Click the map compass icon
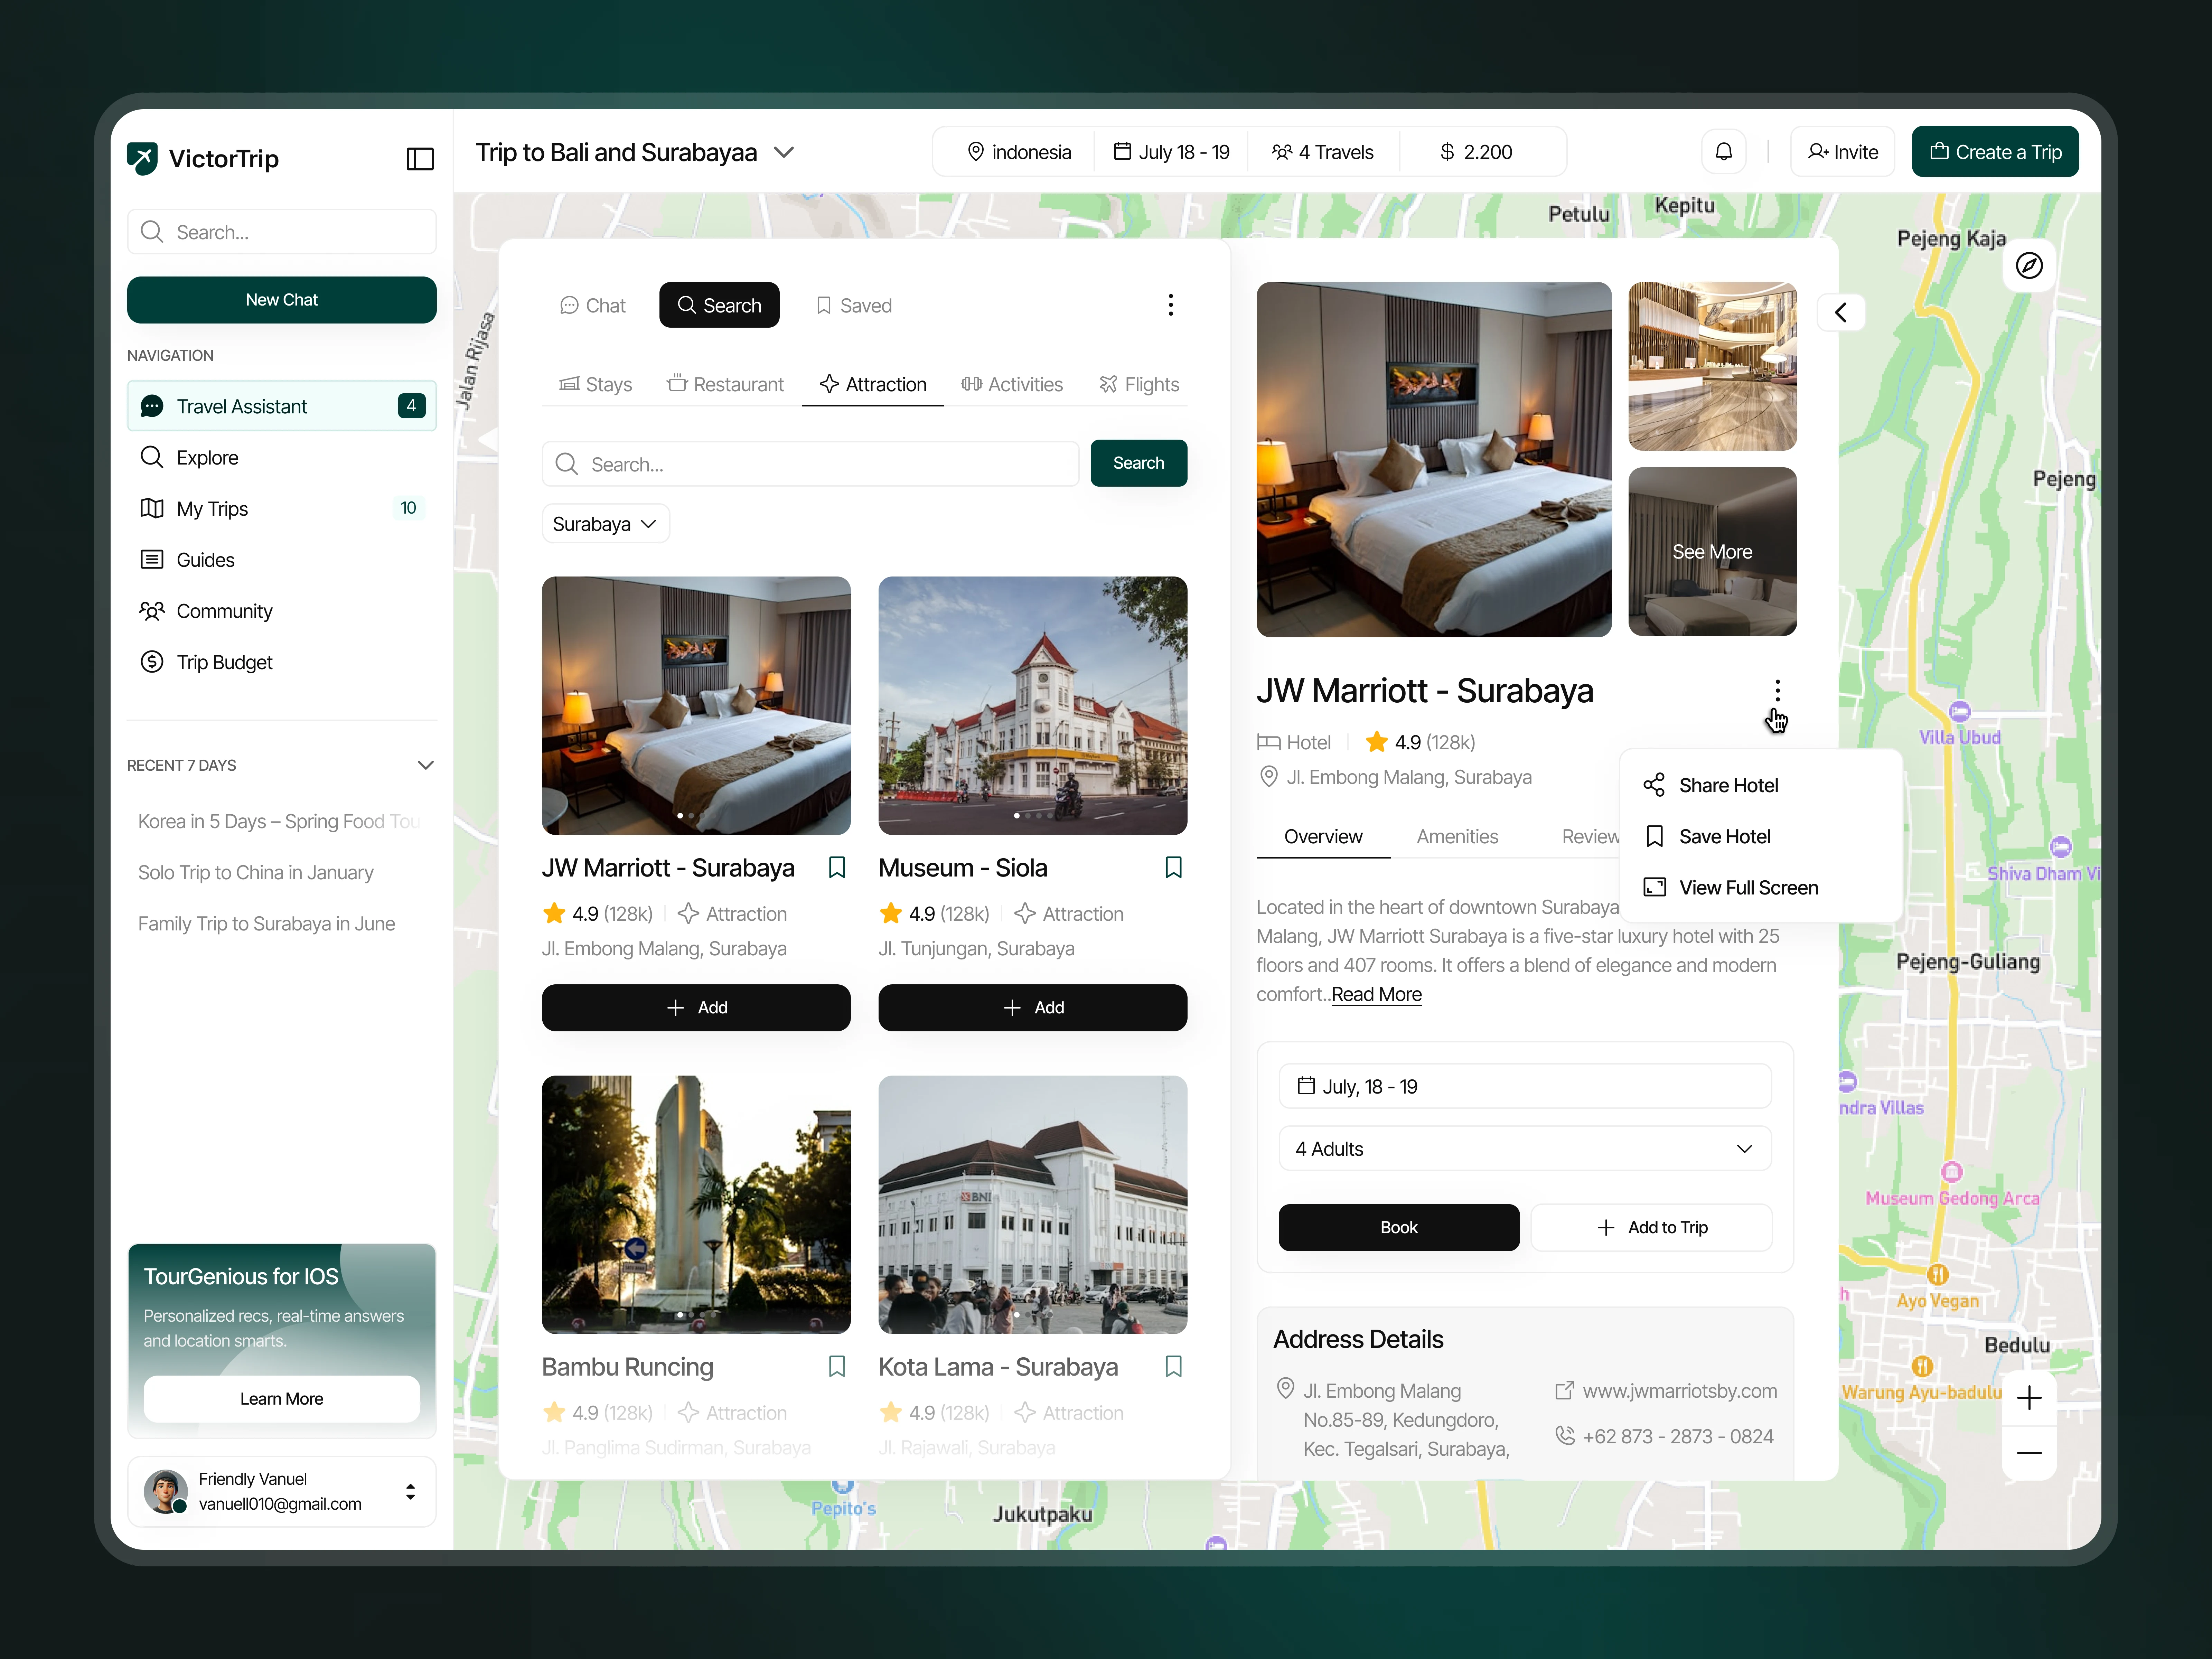2212x1659 pixels. [x=2029, y=266]
